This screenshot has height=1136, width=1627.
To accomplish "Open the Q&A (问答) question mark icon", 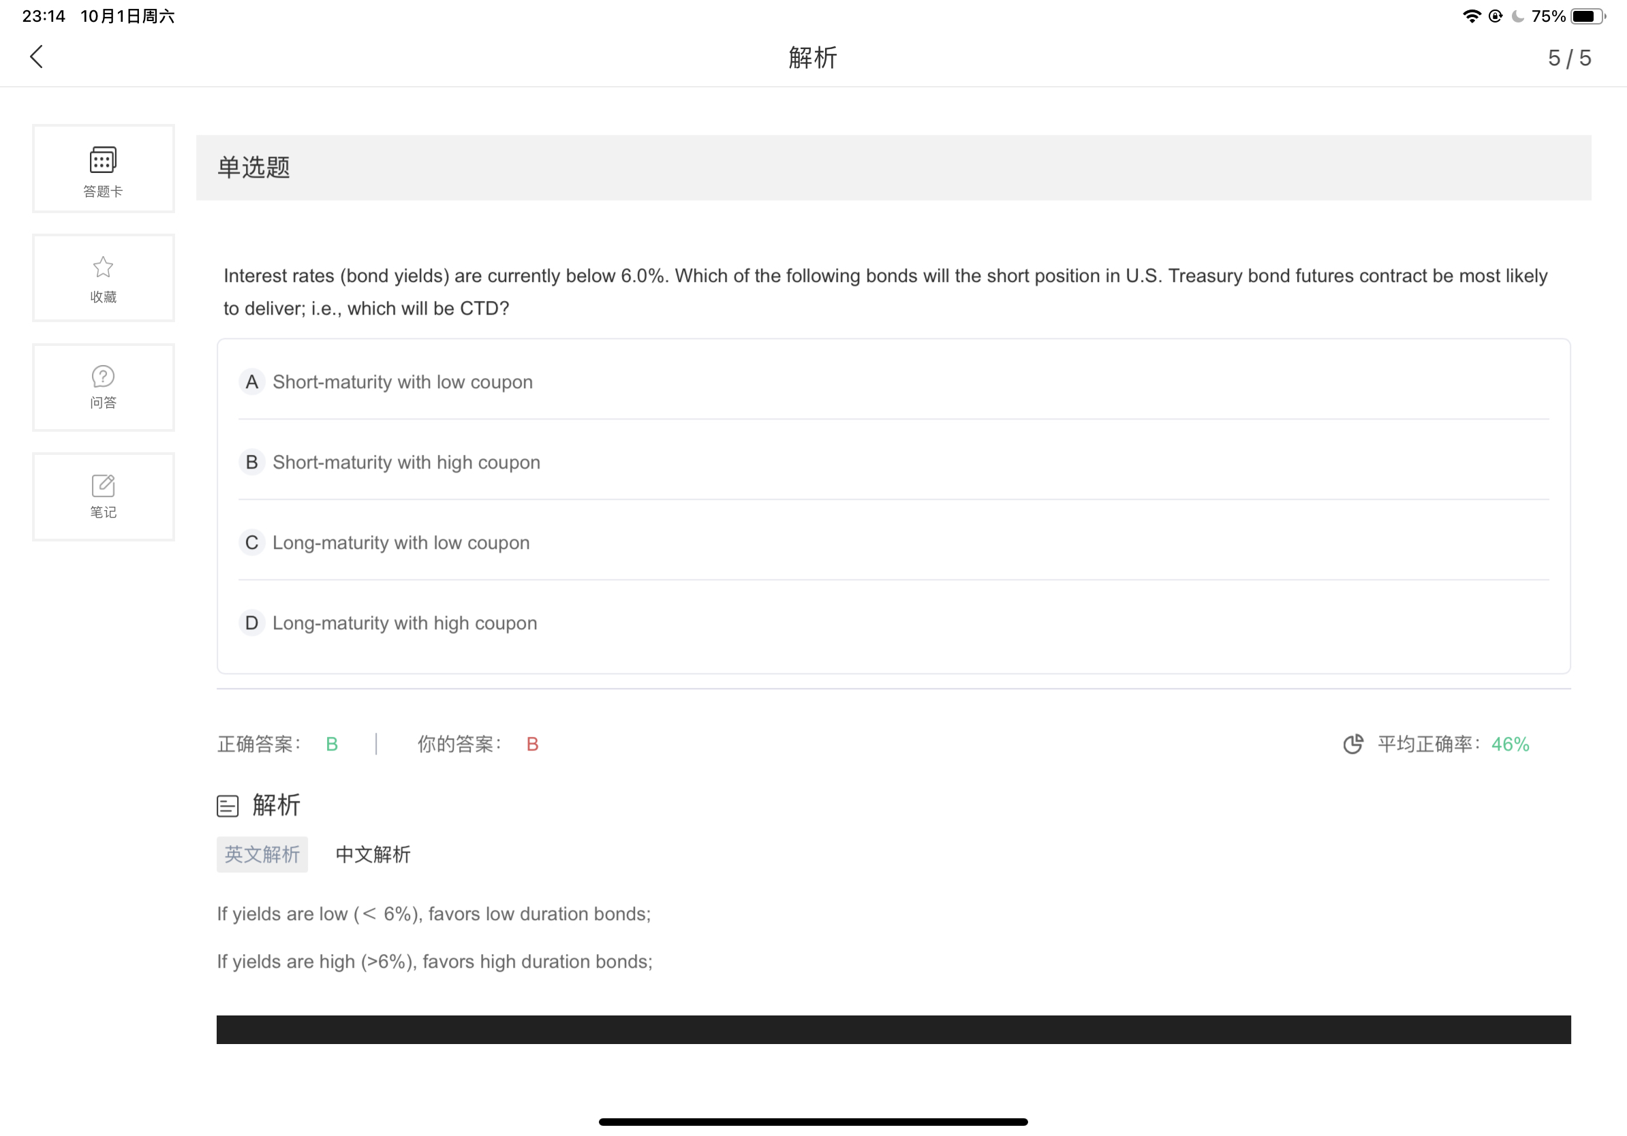I will (x=104, y=377).
